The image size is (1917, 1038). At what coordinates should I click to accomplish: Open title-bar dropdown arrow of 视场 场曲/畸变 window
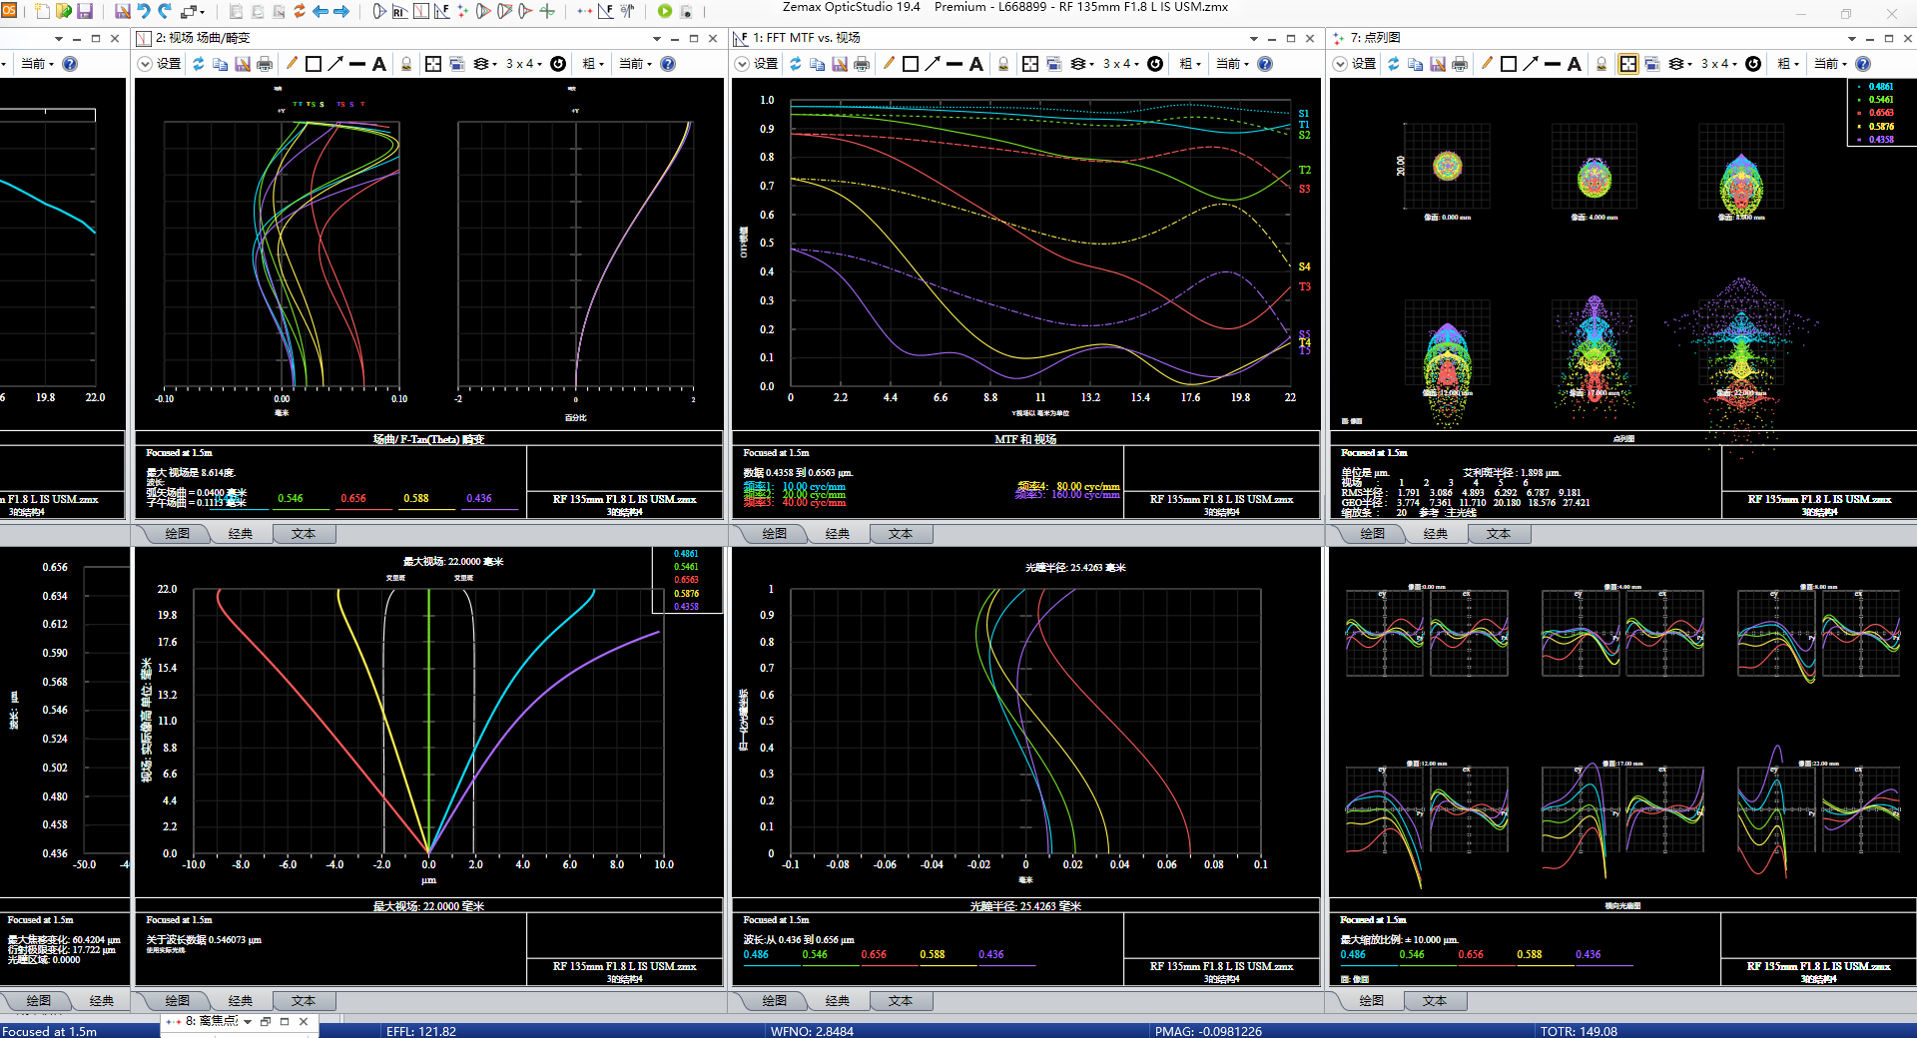tap(657, 38)
